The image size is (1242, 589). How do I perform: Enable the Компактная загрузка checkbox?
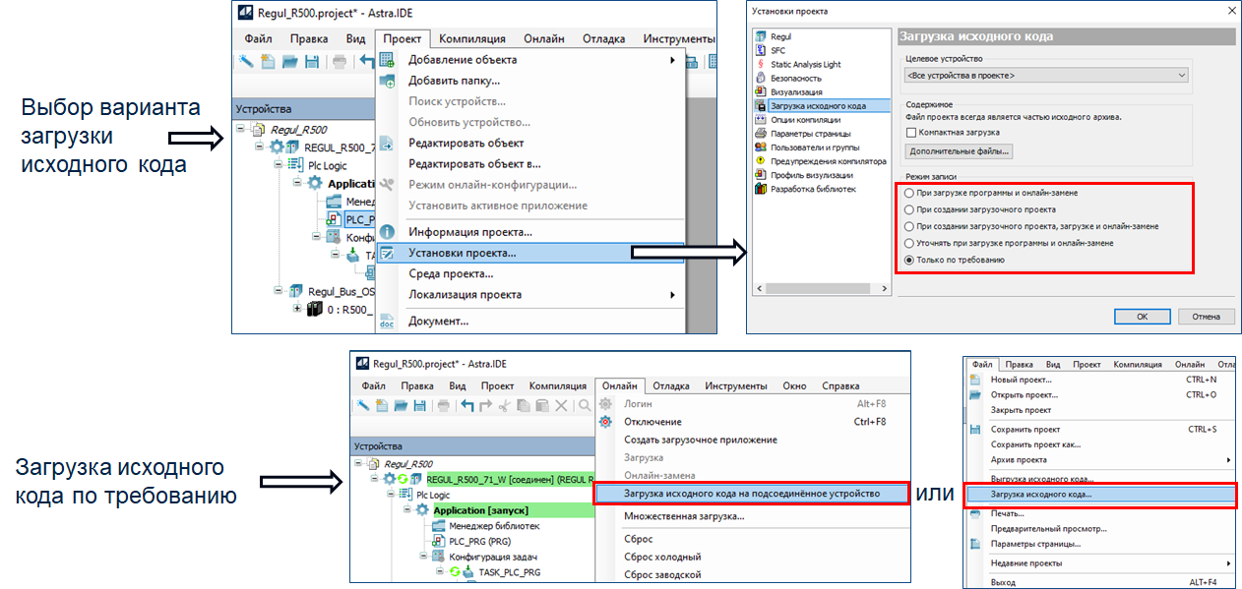(911, 132)
